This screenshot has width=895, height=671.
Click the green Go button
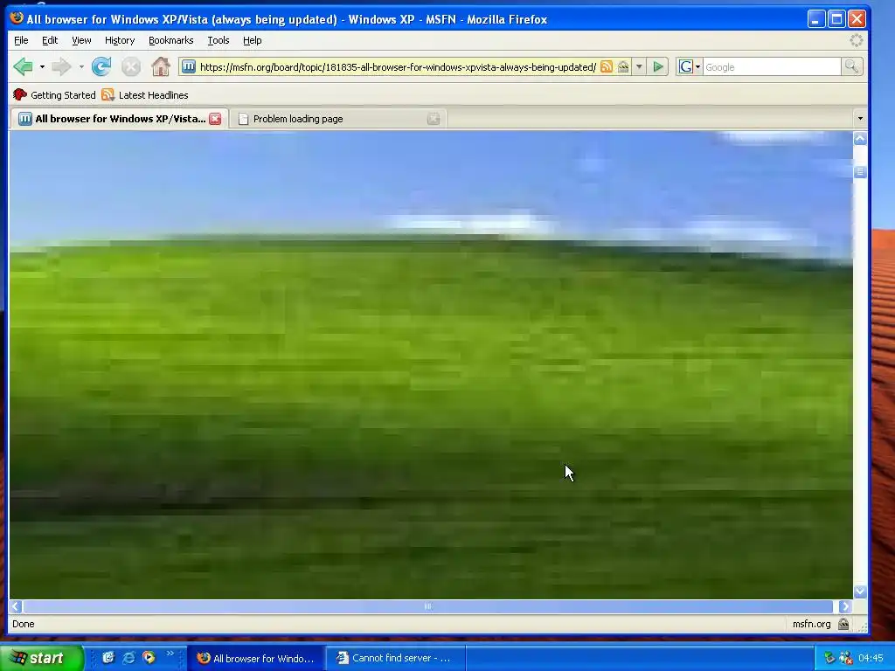pyautogui.click(x=658, y=66)
